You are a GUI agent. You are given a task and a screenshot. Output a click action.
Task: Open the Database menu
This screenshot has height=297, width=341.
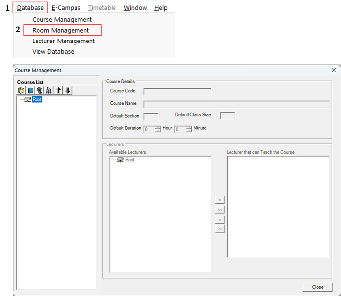click(x=30, y=8)
